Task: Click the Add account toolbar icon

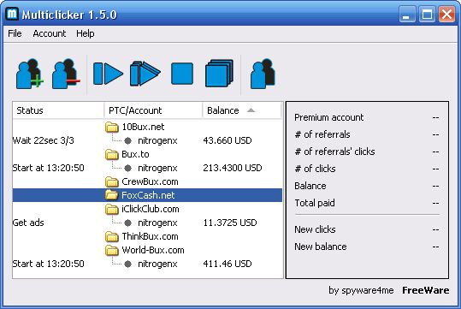Action: coord(30,74)
